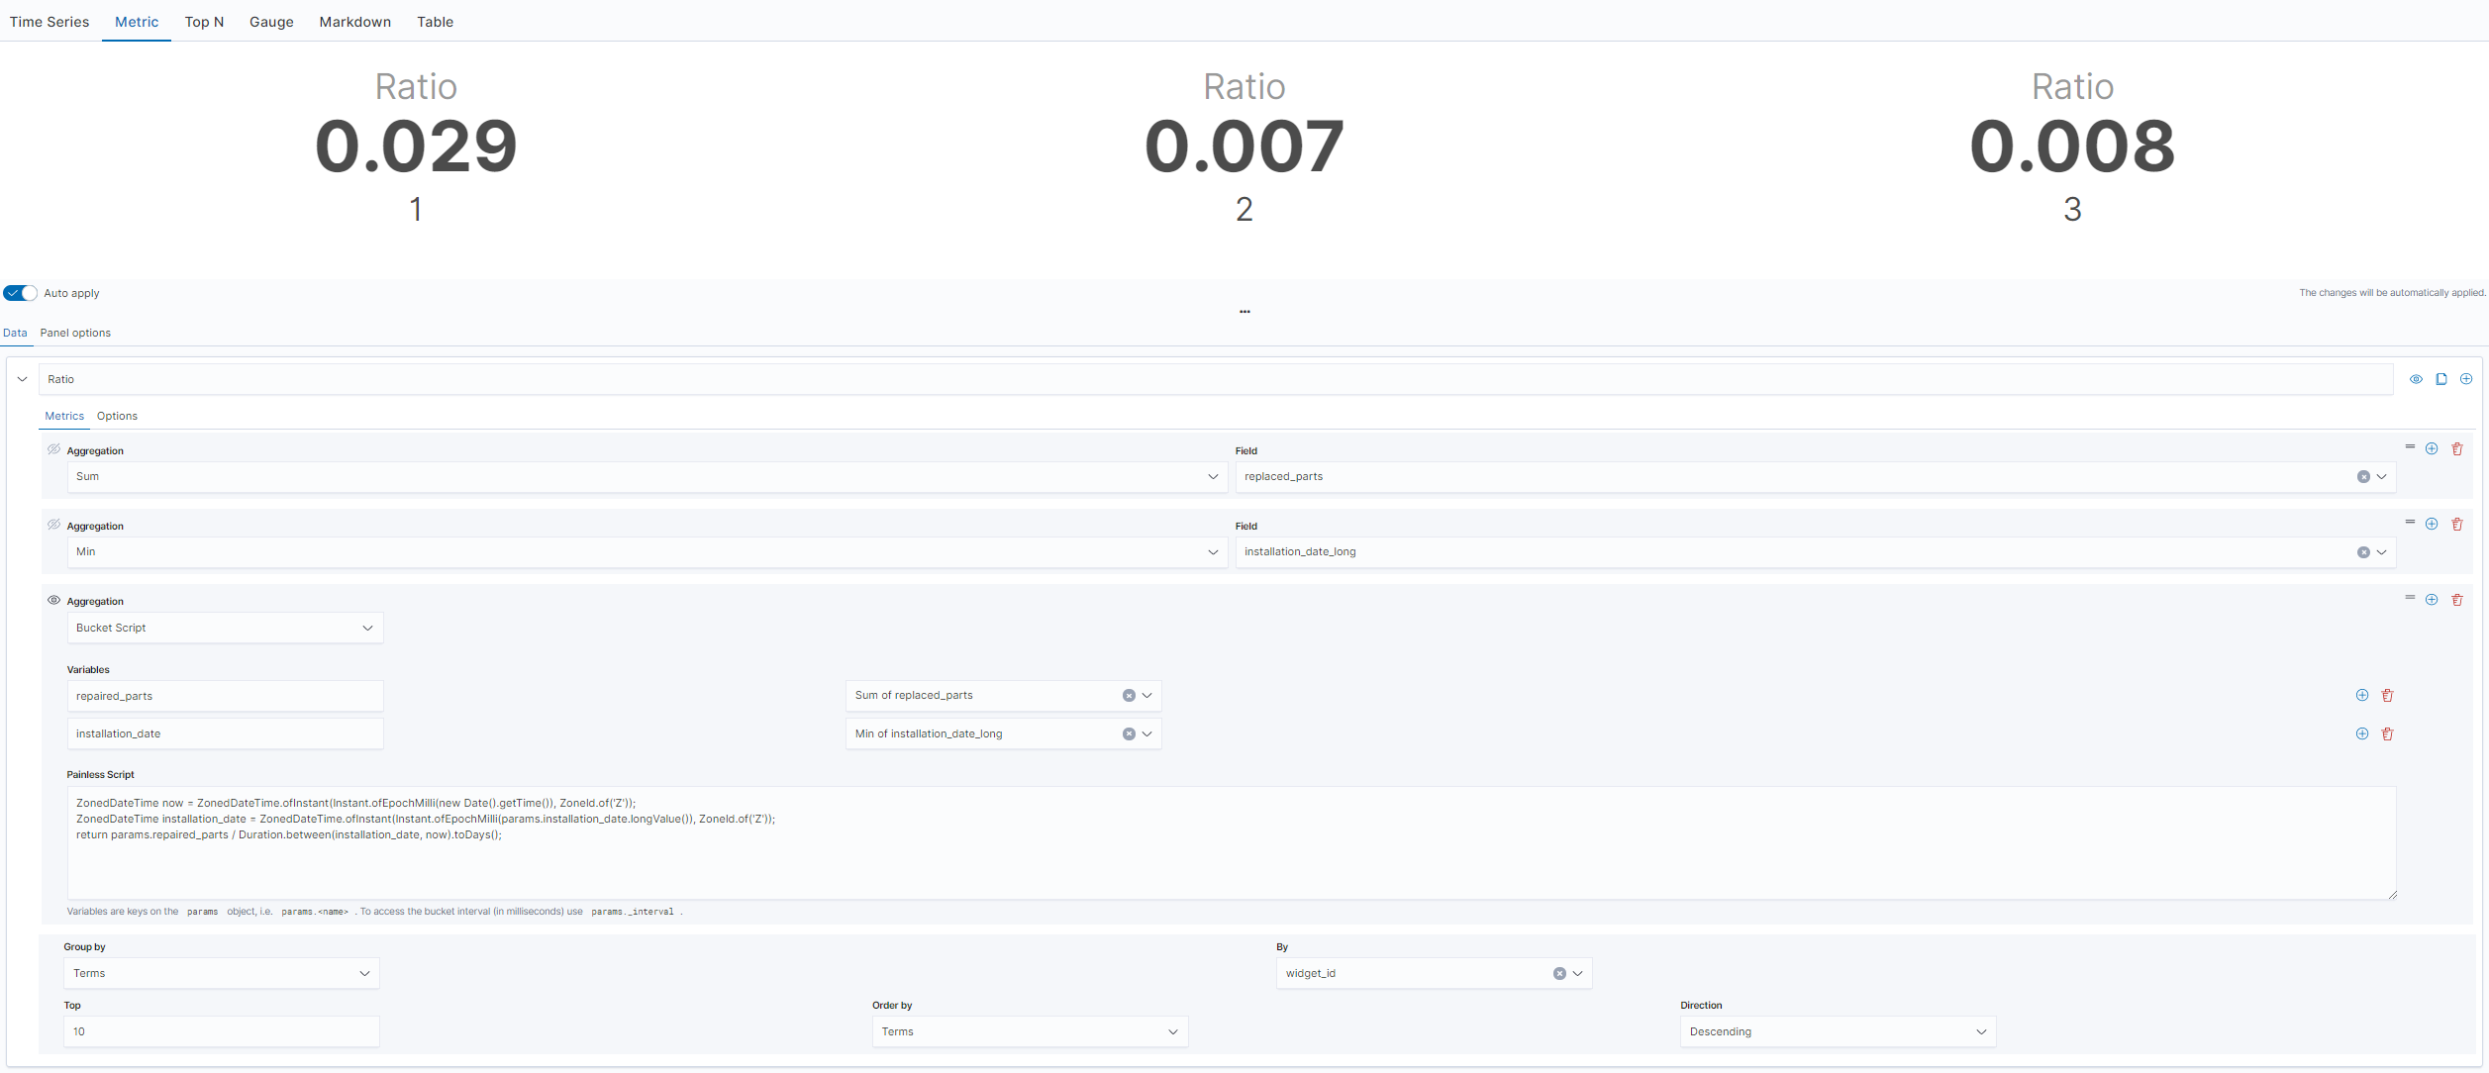
Task: Grab drag handle of Sum aggregation row
Action: [x=2410, y=447]
